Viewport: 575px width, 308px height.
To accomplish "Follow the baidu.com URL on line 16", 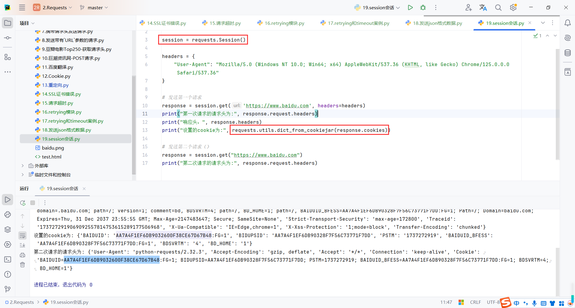I will 265,155.
